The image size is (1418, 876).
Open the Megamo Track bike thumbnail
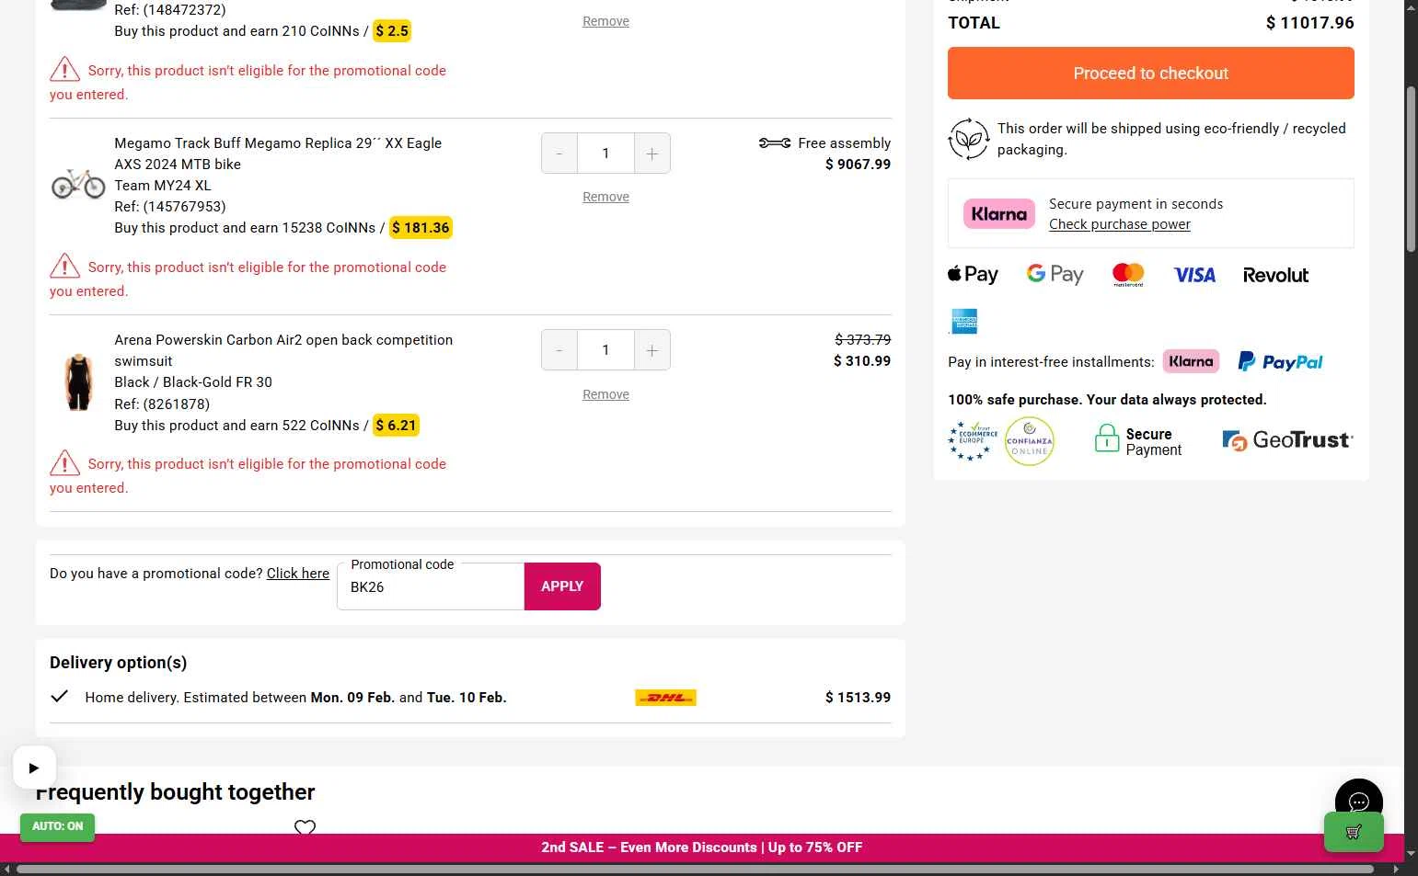(78, 184)
